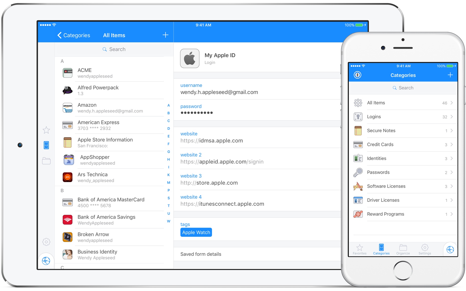Open Favorites star in iPad sidebar
466x291 pixels.
coord(46,130)
